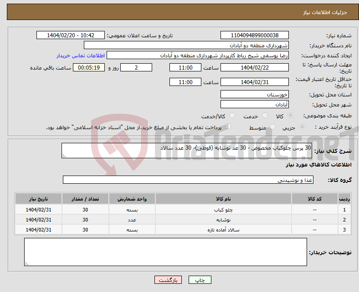The height and width of the screenshot is (292, 359).
Task: Click the response deadline date 1404/02/22
Action: (254, 67)
